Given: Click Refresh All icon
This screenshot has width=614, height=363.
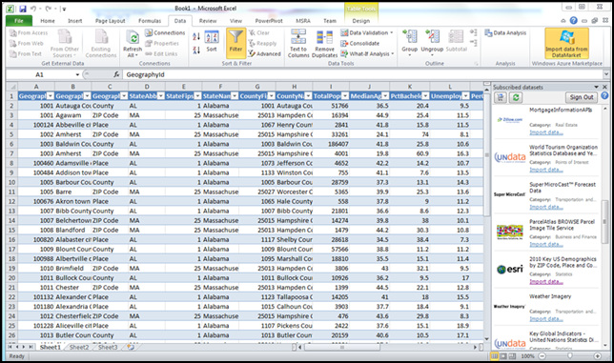Looking at the screenshot, I should click(x=133, y=38).
